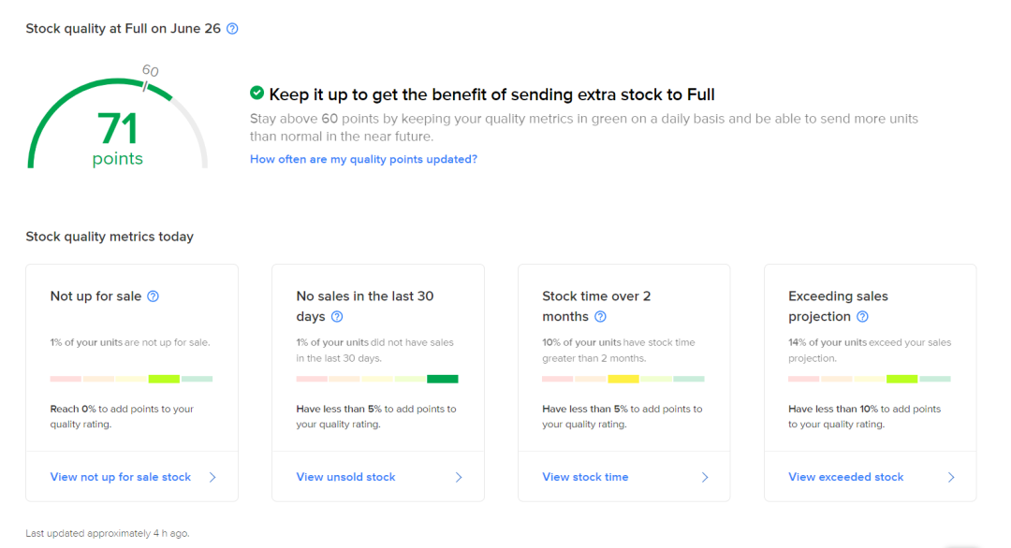The width and height of the screenshot is (1011, 548).
Task: Open chevron arrow for unsold stock
Action: pyautogui.click(x=459, y=477)
